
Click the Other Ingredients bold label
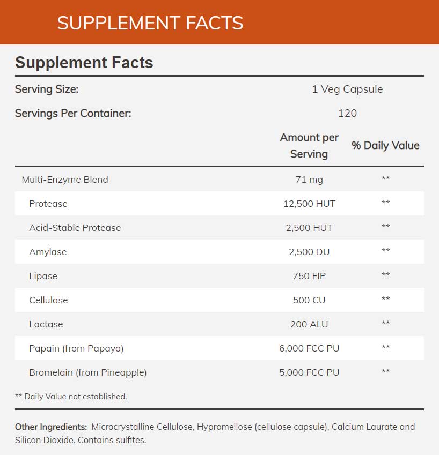tap(51, 427)
